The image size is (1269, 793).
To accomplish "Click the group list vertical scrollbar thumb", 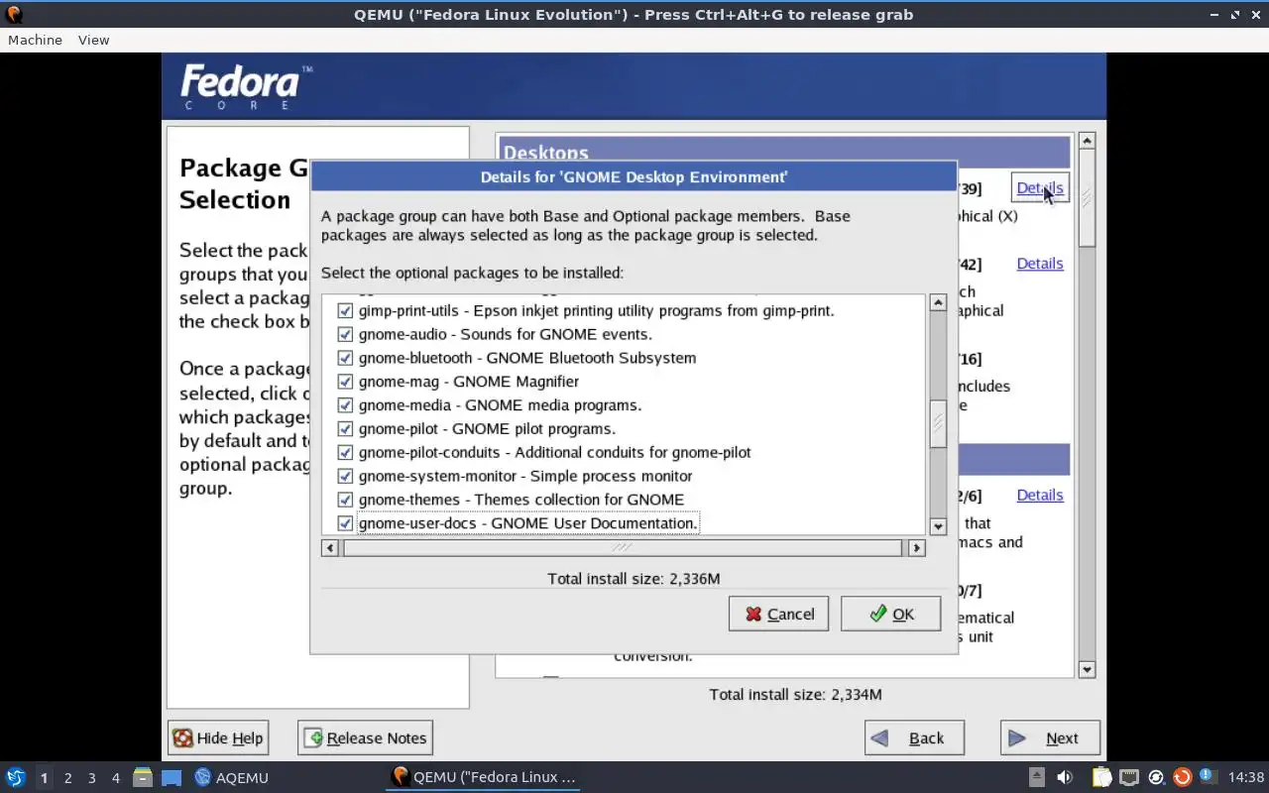I will [1087, 198].
